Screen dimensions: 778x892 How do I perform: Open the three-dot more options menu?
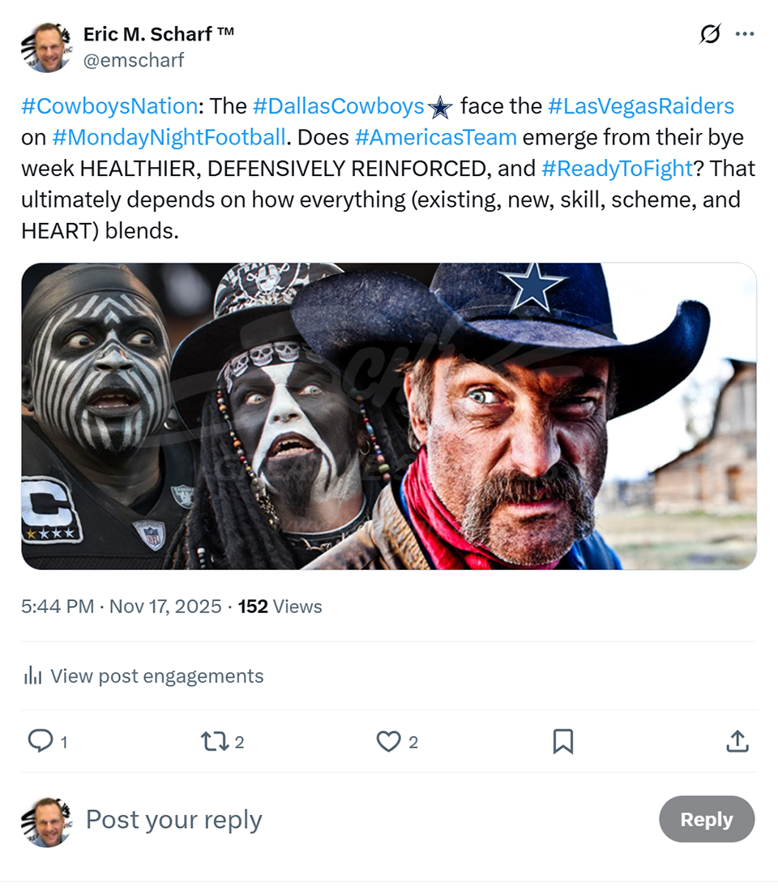(744, 34)
